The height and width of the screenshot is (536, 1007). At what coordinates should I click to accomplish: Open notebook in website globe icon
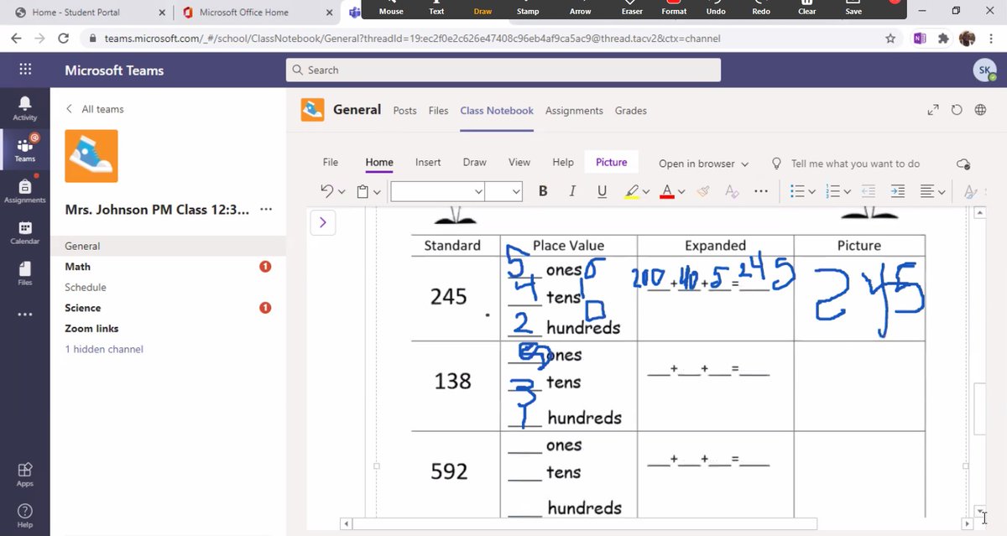tap(980, 110)
